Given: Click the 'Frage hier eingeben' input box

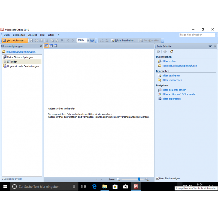Looking at the screenshot, I should [197, 35].
